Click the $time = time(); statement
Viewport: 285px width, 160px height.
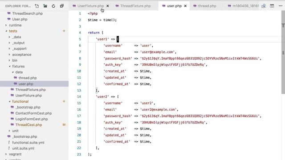point(102,20)
